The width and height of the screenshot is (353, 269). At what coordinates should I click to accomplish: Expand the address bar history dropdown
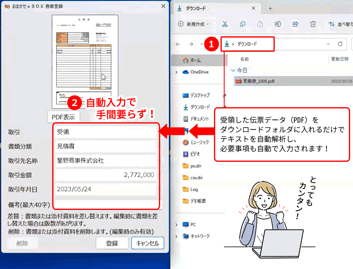328,44
